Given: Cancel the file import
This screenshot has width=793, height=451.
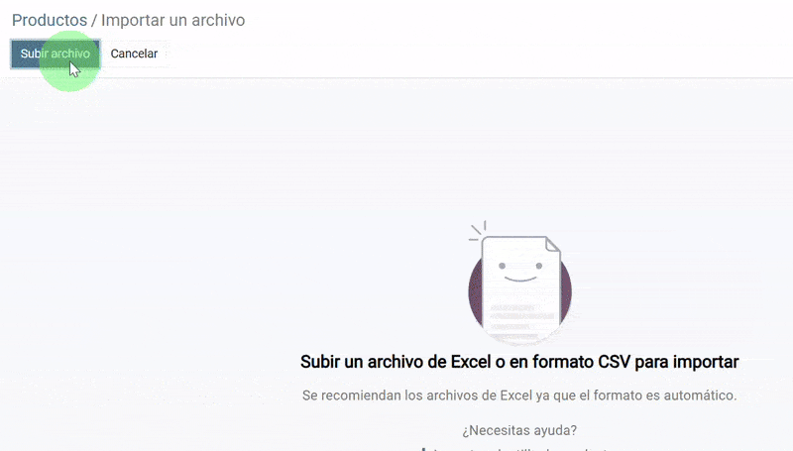Looking at the screenshot, I should pos(134,54).
